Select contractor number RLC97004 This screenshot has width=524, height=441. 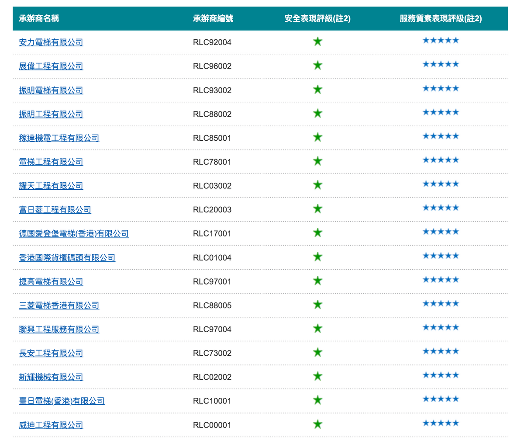[x=212, y=330]
